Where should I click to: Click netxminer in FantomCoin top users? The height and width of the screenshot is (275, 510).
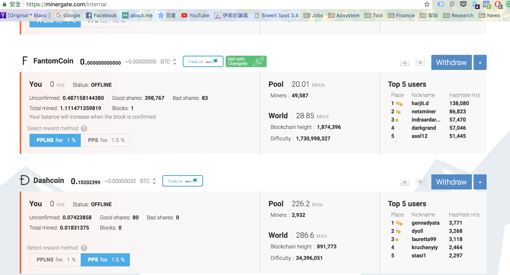[424, 112]
